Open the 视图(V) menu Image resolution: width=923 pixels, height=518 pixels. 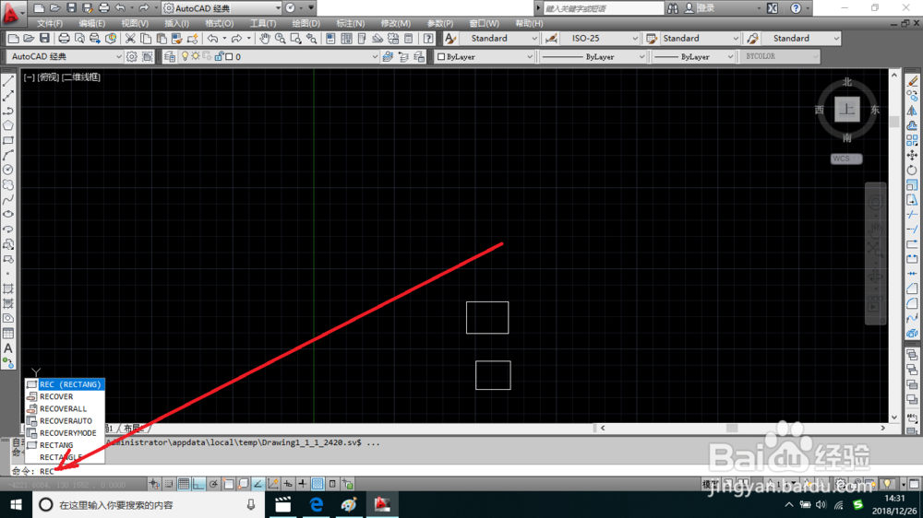coord(134,24)
